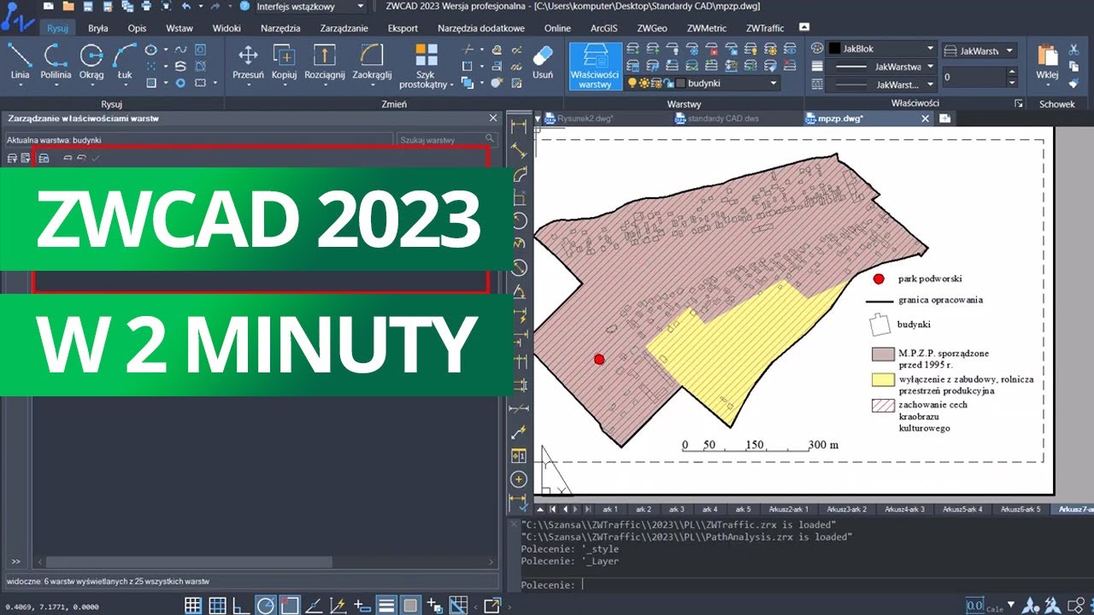Image resolution: width=1094 pixels, height=615 pixels.
Task: Click the scissors cut icon in Schowek
Action: click(1073, 50)
